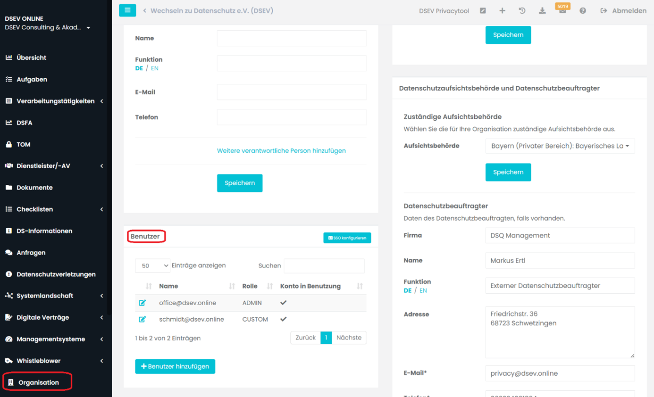
Task: Open the edit note icon in top bar
Action: click(483, 10)
